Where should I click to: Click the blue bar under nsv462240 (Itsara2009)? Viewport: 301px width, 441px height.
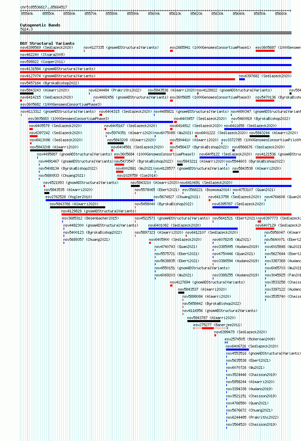pos(156,58)
